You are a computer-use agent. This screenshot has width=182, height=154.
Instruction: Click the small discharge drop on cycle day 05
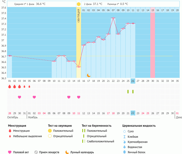[x=29, y=86]
